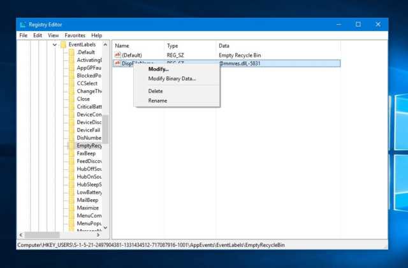Open the View menu
Screen dimensions: 408x268
tap(54, 36)
